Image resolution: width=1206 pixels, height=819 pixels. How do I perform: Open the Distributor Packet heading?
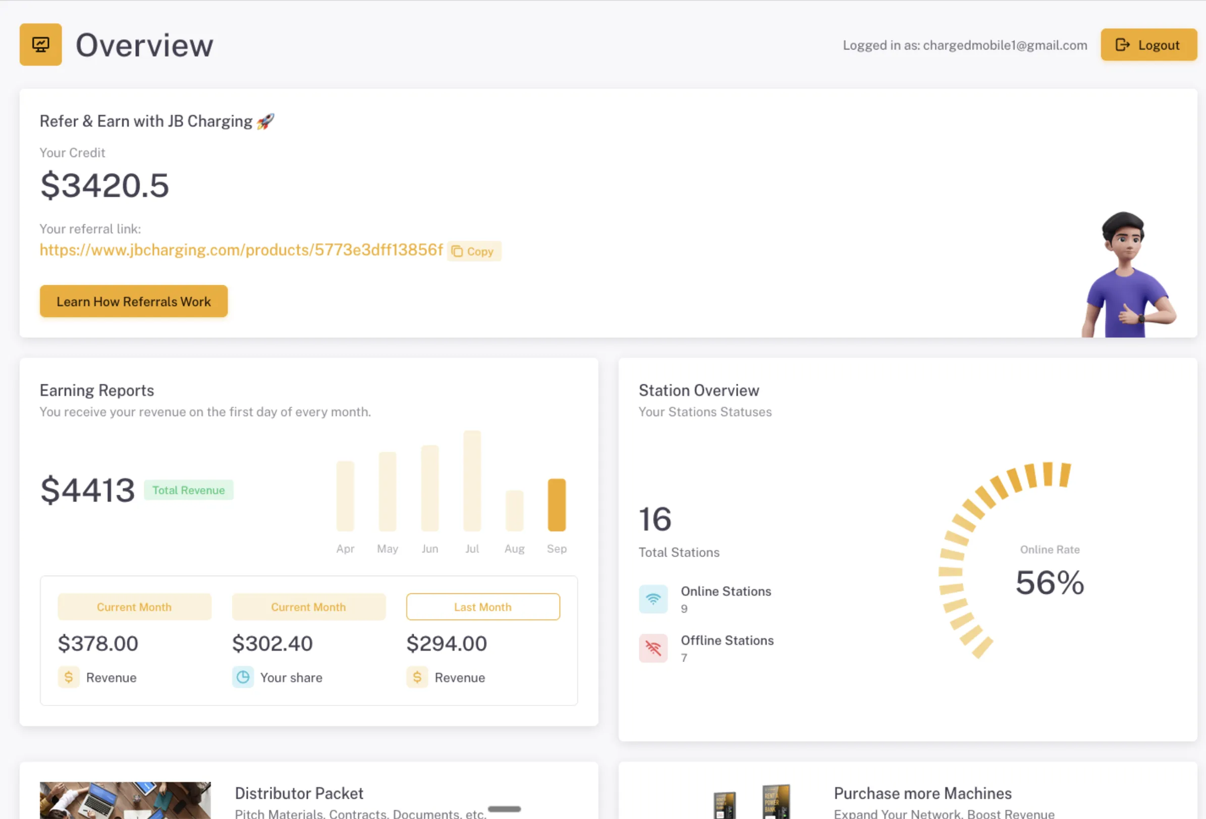coord(299,793)
